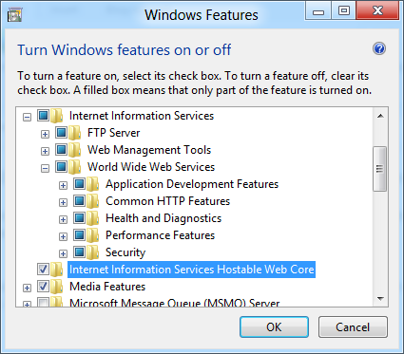This screenshot has width=404, height=354.
Task: Collapse the World Wide Web Services node
Action: (x=45, y=169)
